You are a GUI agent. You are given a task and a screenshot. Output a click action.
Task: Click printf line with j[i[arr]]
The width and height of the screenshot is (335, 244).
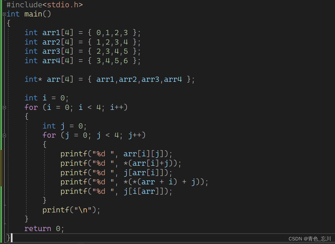116,191
